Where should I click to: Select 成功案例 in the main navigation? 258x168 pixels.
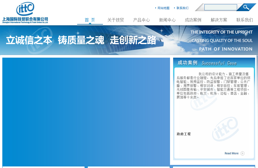[193, 20]
